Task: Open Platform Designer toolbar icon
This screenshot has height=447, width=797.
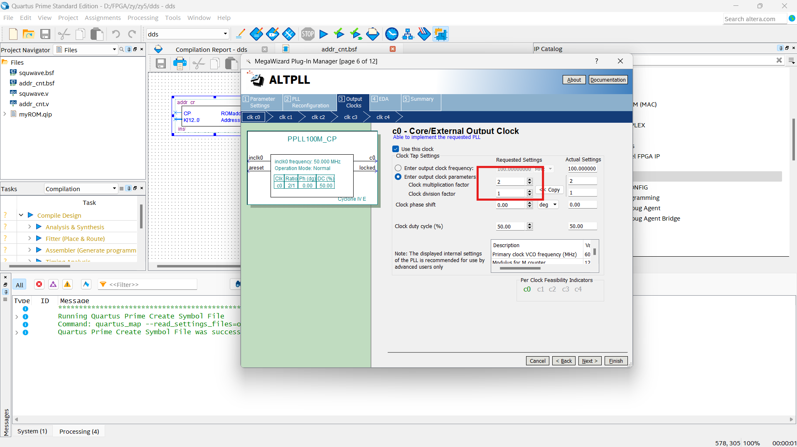Action: [x=441, y=34]
